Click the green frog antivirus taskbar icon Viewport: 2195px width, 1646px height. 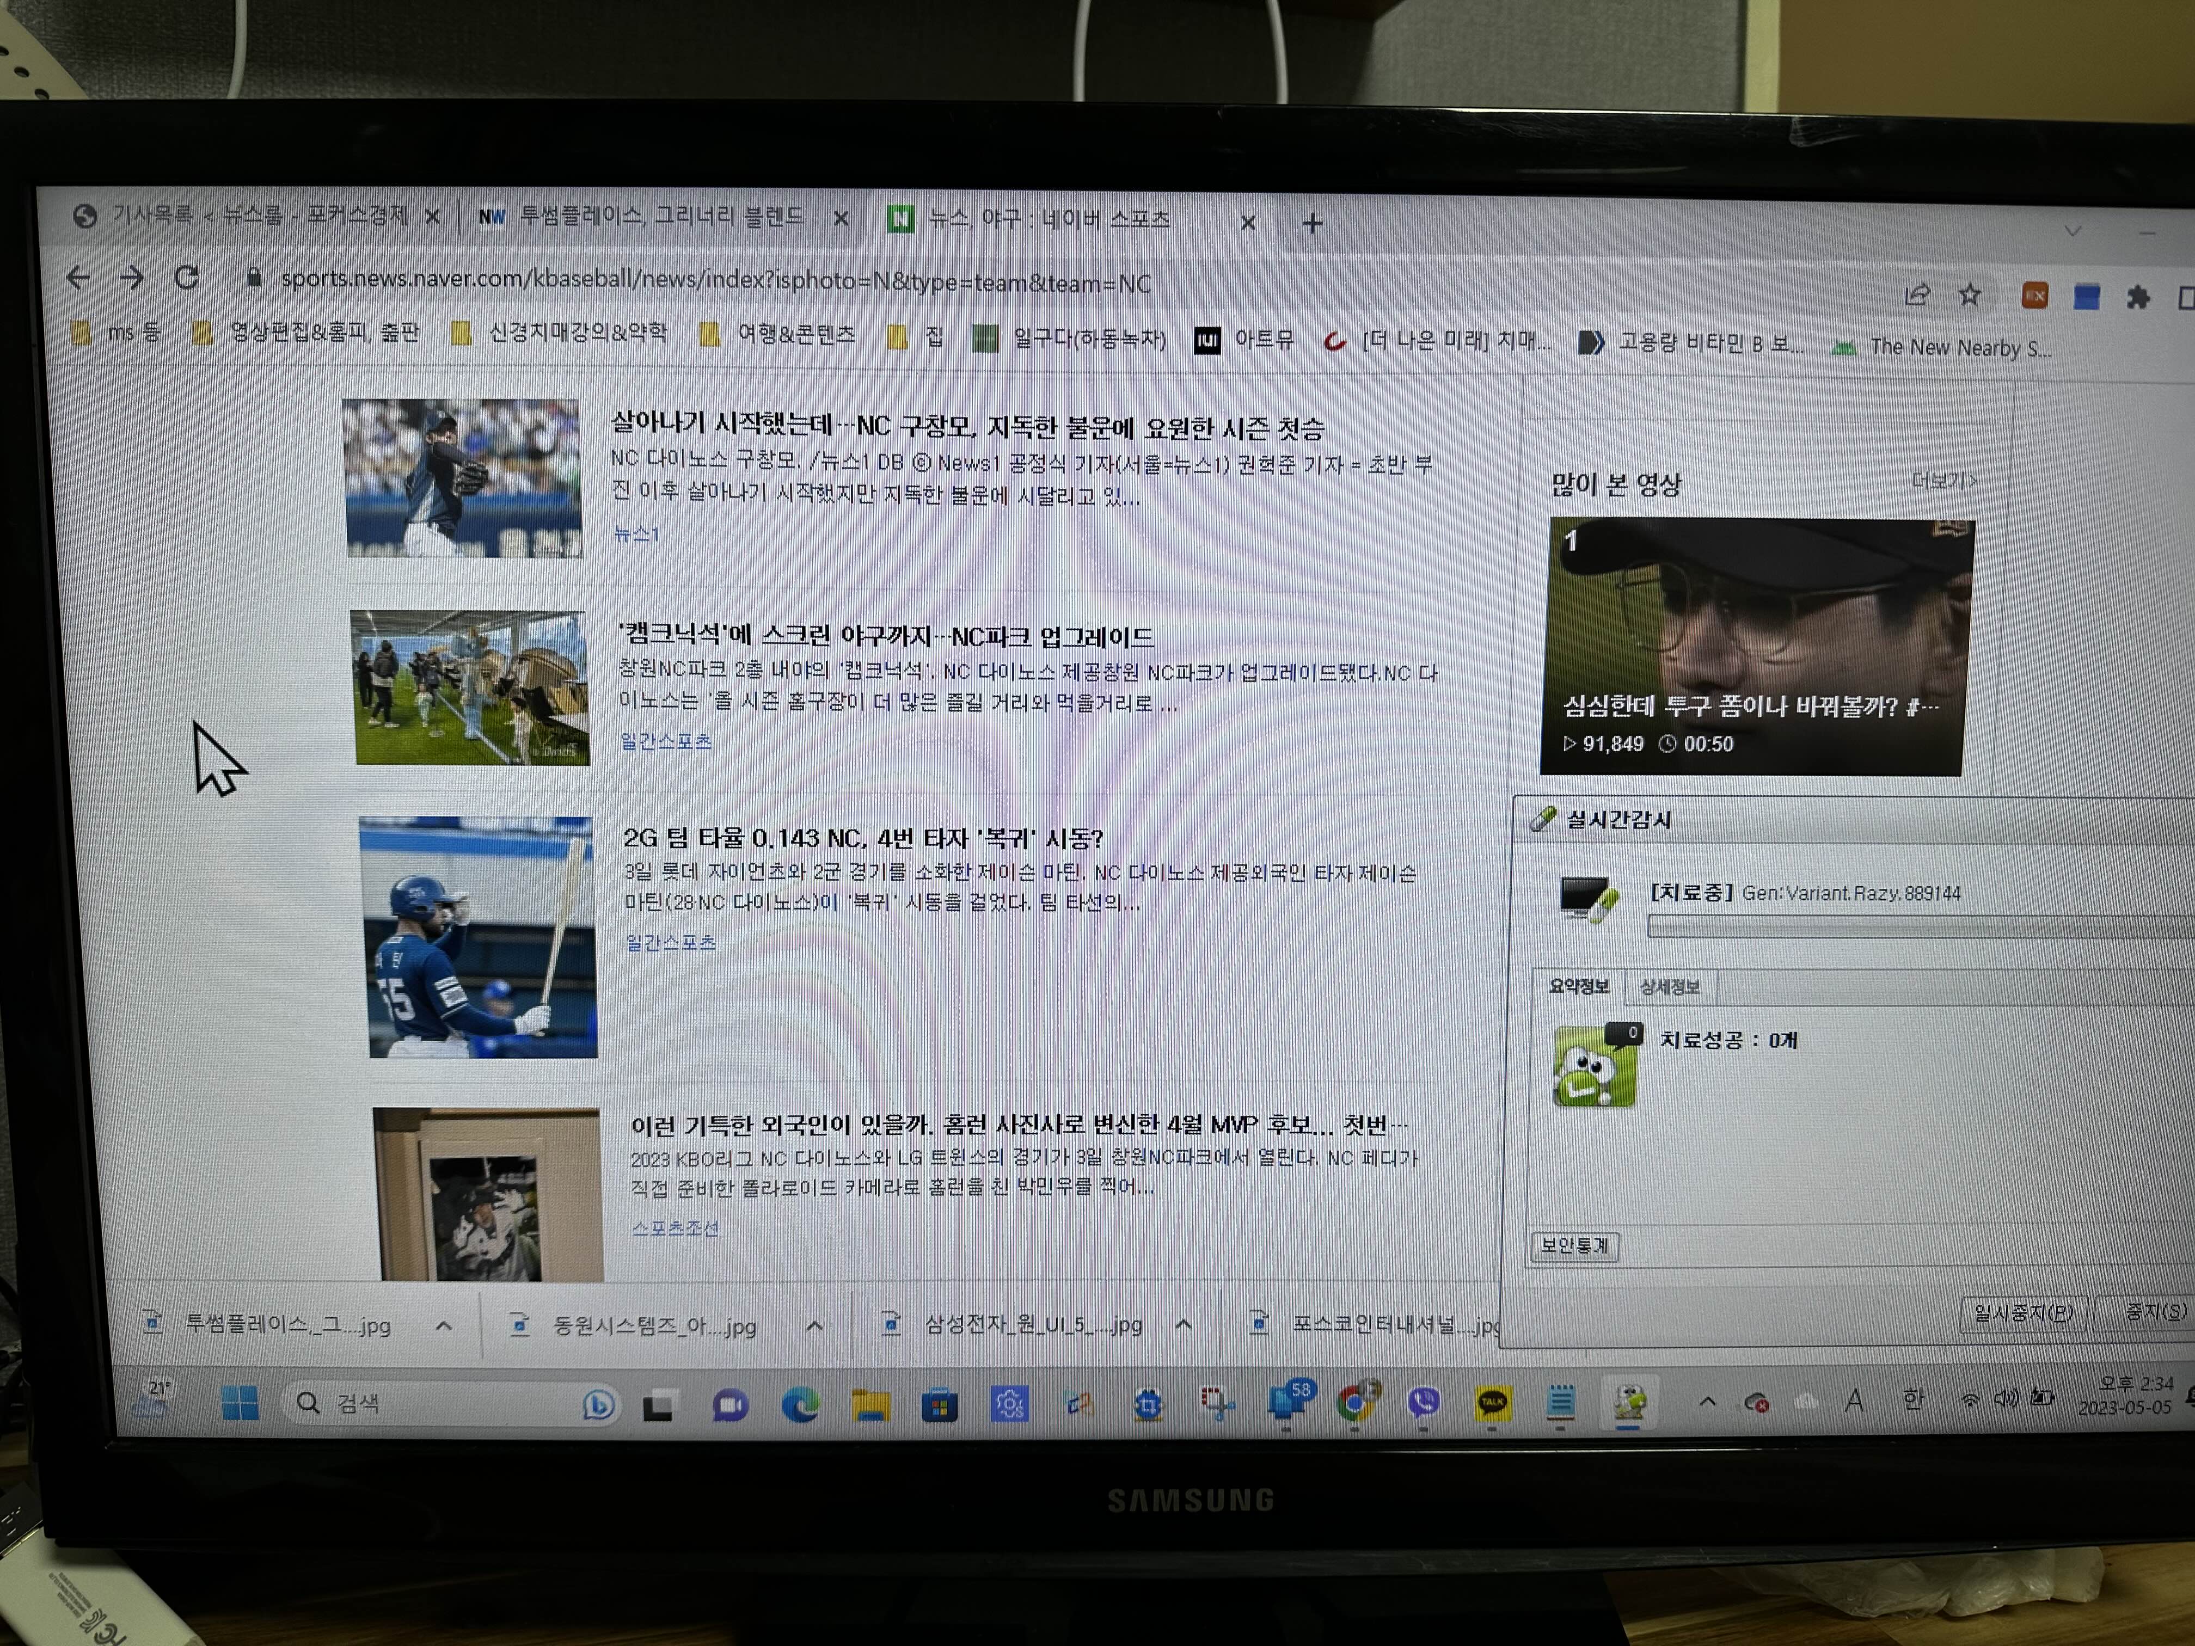click(x=1628, y=1403)
